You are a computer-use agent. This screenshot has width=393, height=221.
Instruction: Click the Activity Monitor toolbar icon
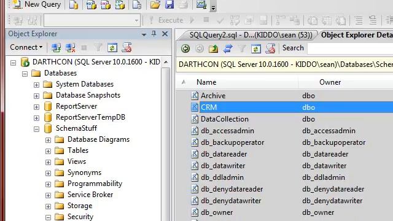[201, 4]
